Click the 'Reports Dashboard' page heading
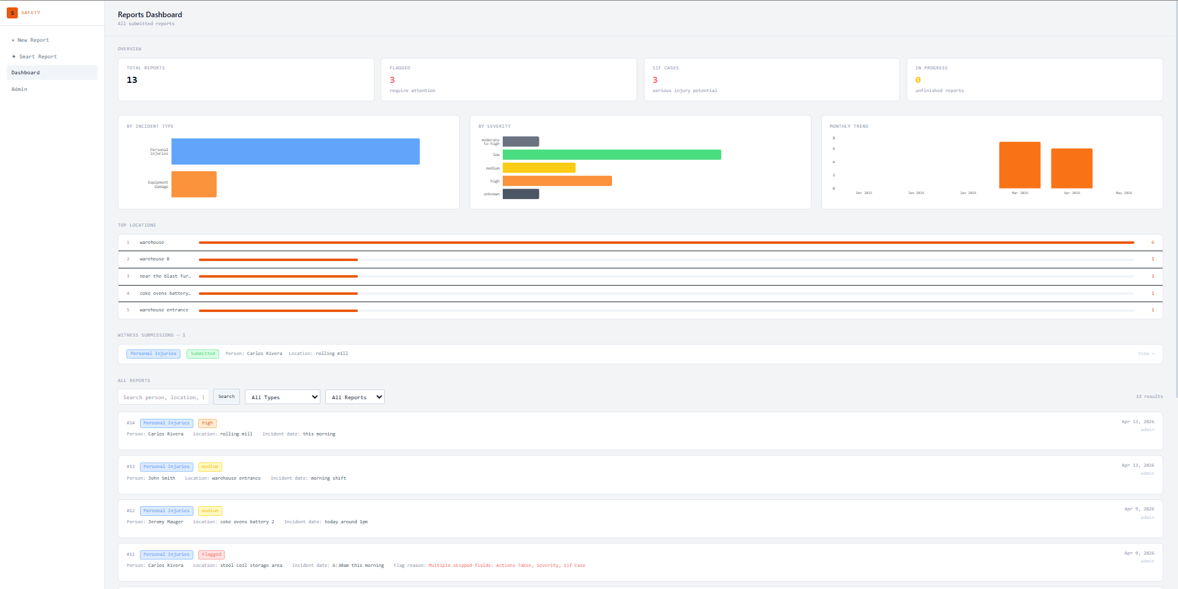 click(x=150, y=15)
